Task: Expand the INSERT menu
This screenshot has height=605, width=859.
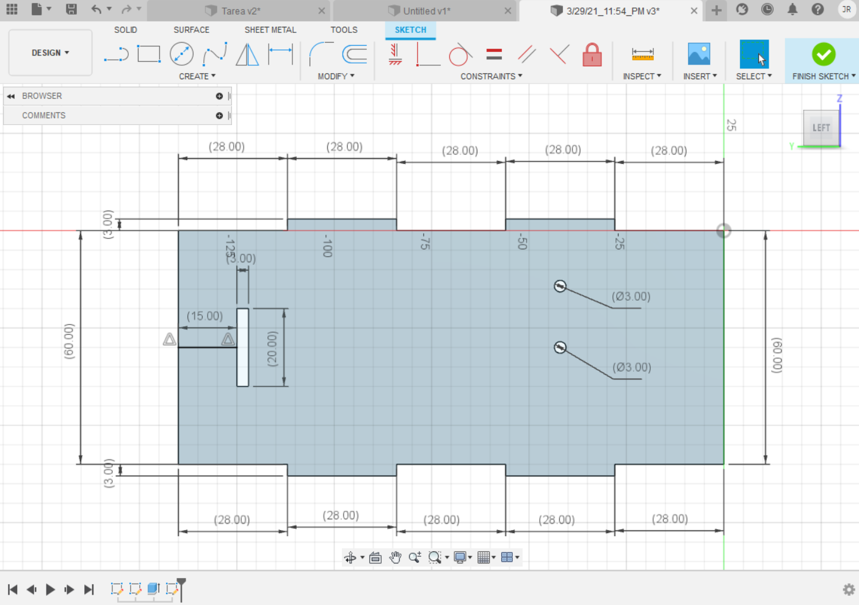Action: tap(700, 76)
